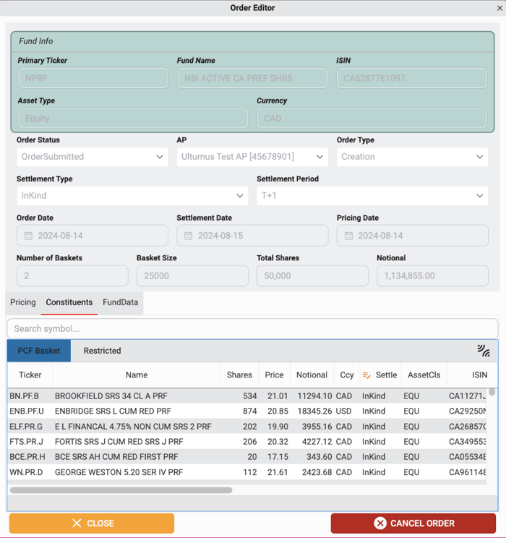Sort by the Shares column header

pos(239,375)
